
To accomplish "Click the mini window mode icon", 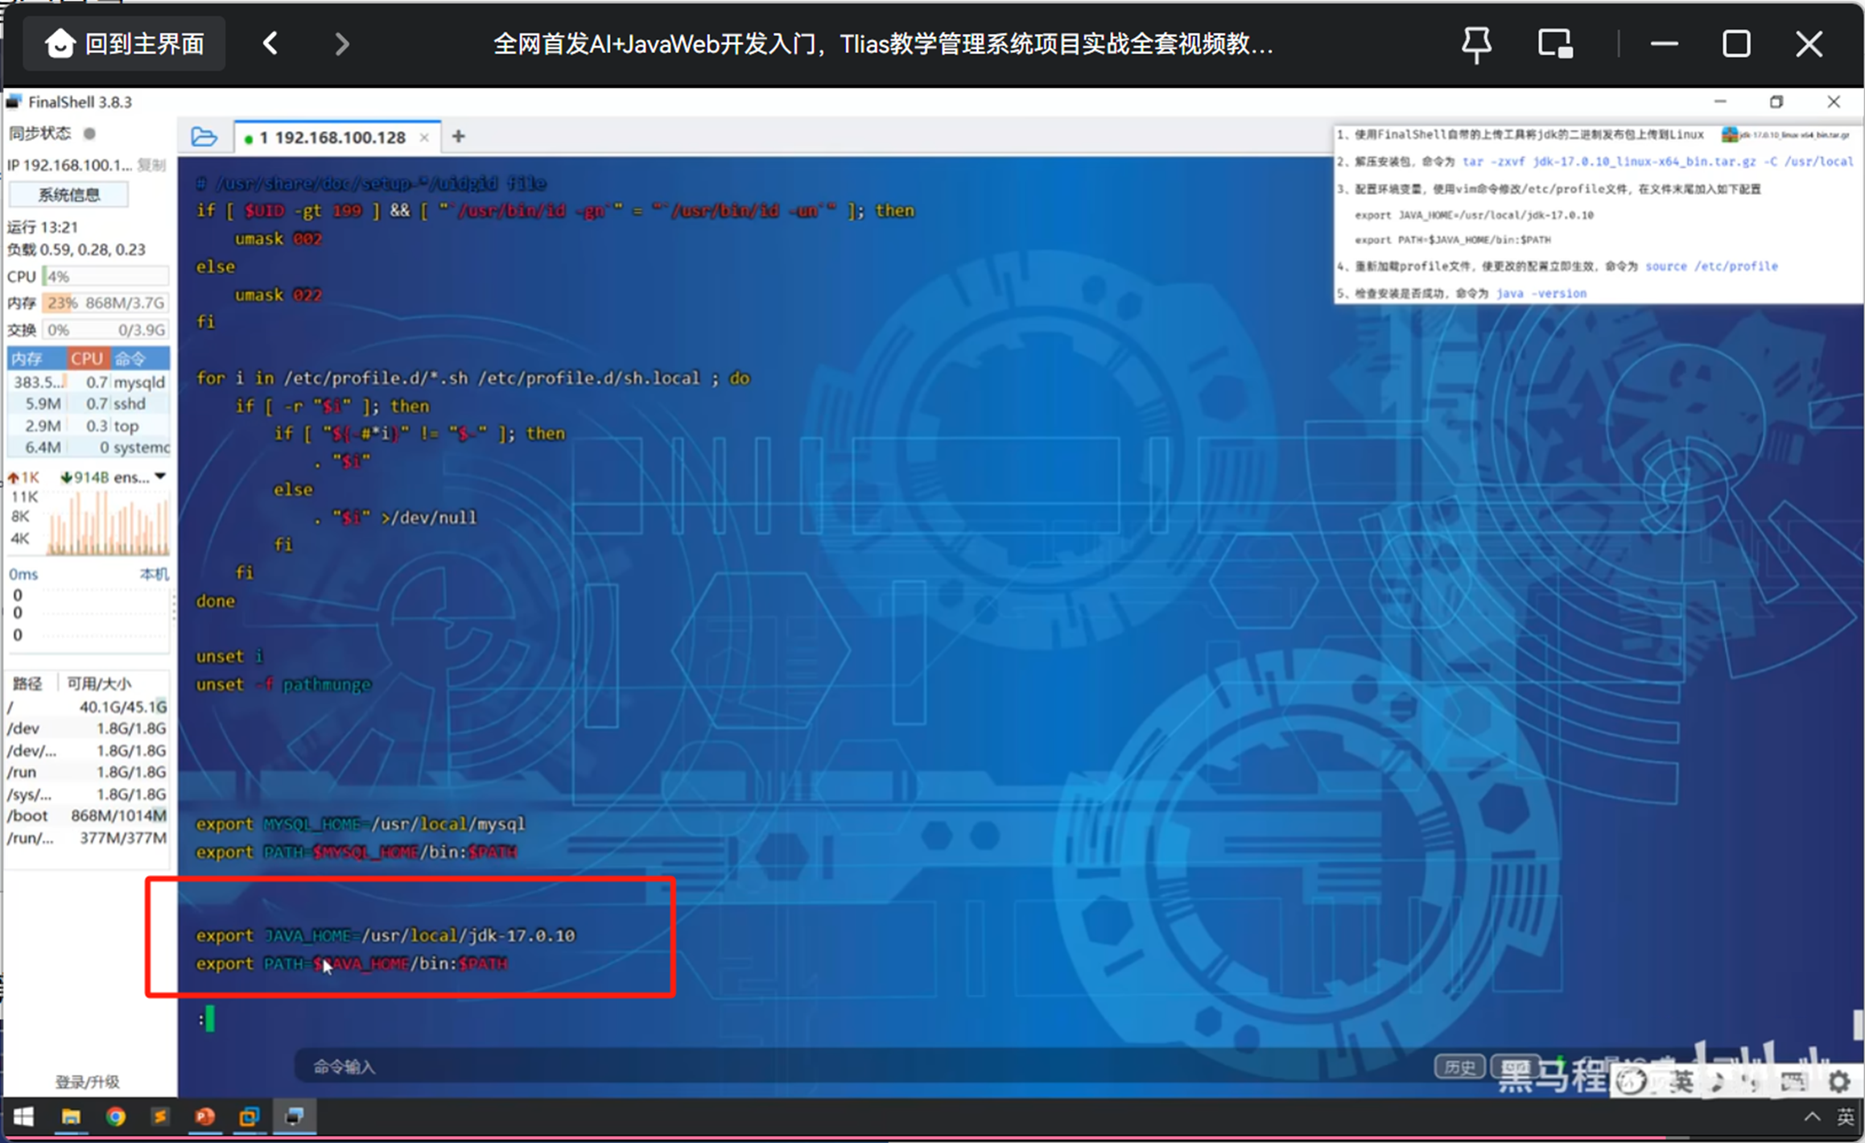I will click(1555, 44).
